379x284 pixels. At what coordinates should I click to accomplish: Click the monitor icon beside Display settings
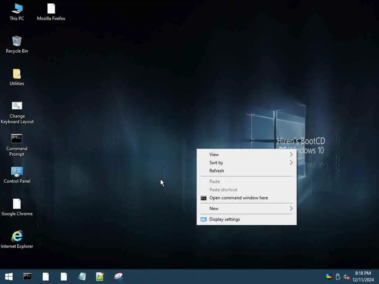[204, 220]
